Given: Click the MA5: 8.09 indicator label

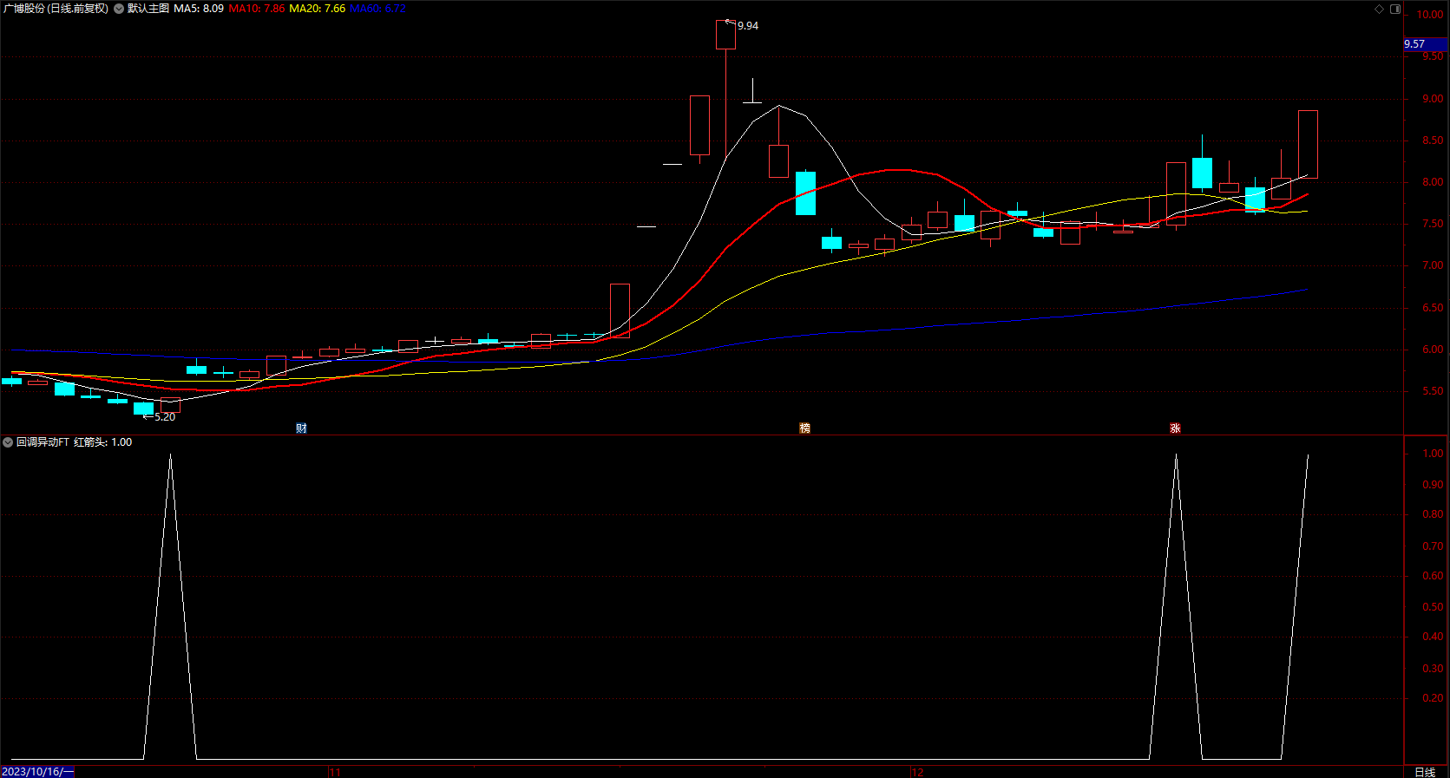Looking at the screenshot, I should (x=199, y=9).
